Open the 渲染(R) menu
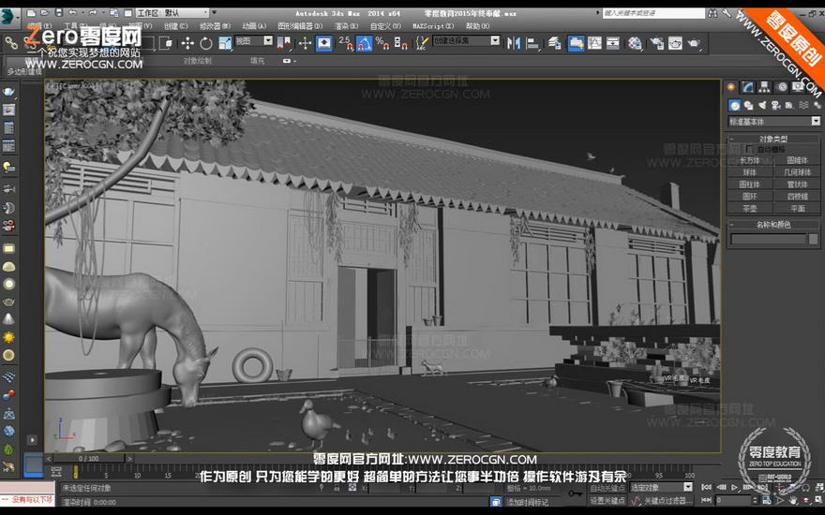Viewport: 825px width, 515px height. pyautogui.click(x=347, y=26)
